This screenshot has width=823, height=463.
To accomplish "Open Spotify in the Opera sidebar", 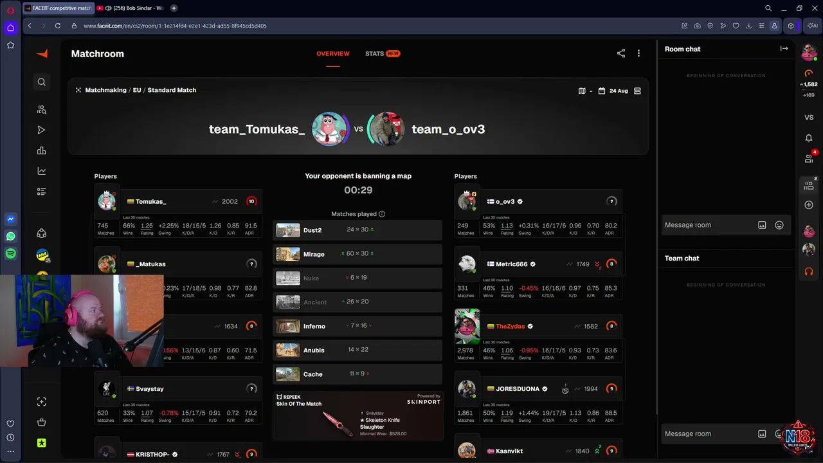I will point(10,253).
